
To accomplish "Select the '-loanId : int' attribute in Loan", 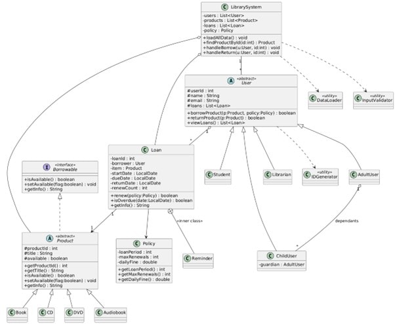I will tap(123, 159).
